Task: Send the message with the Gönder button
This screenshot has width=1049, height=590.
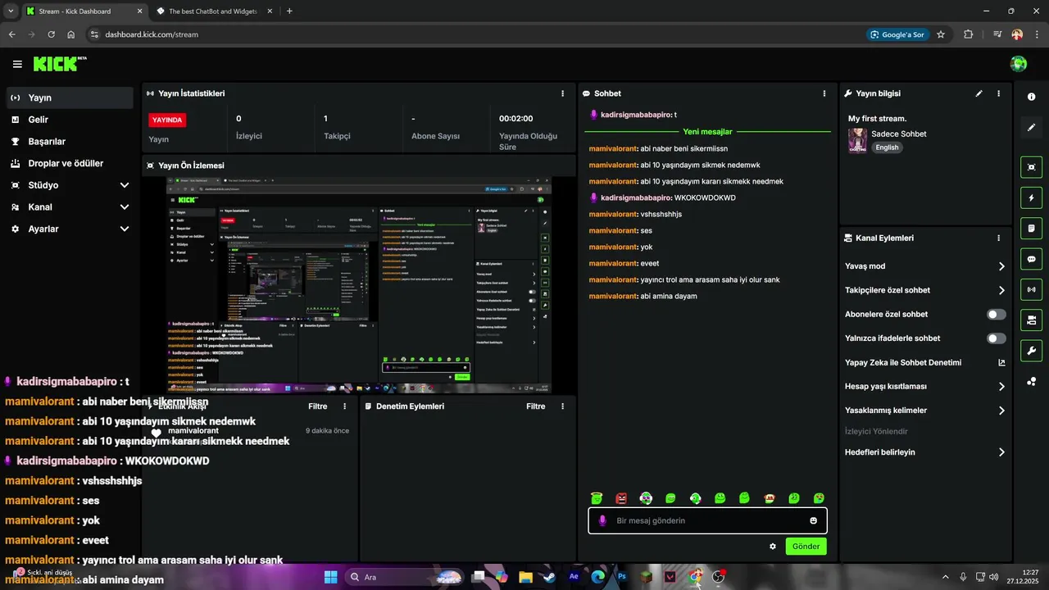Action: (806, 547)
